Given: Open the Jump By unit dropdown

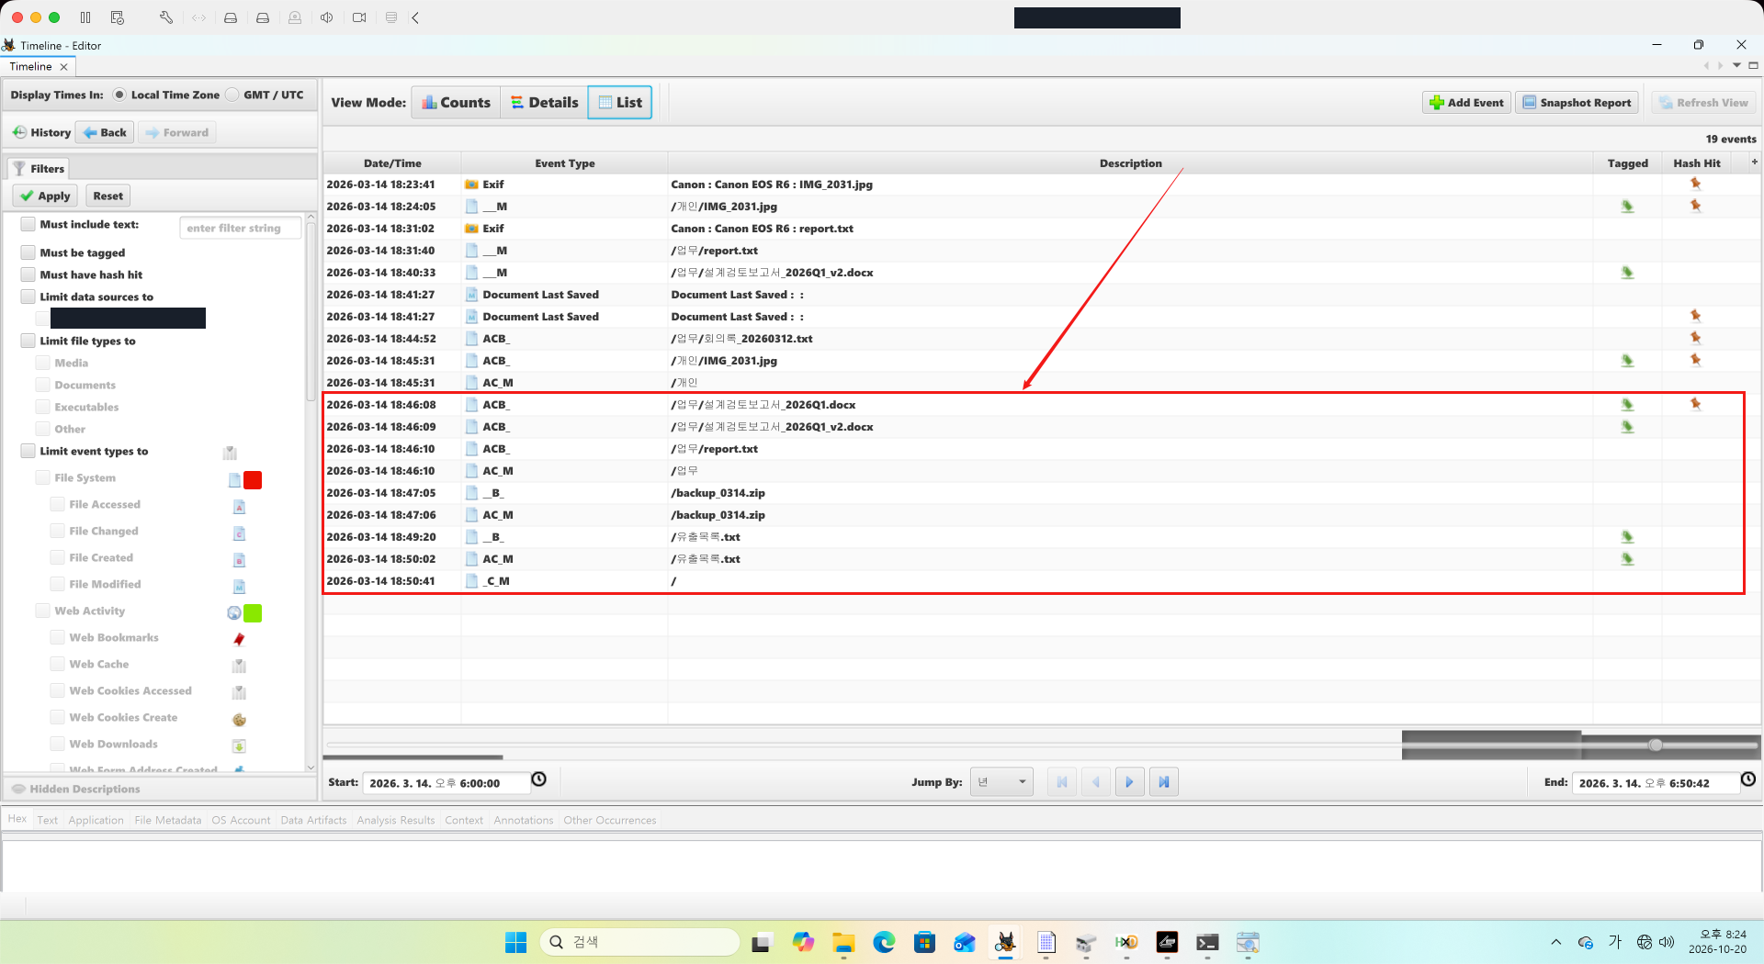Looking at the screenshot, I should [1001, 782].
